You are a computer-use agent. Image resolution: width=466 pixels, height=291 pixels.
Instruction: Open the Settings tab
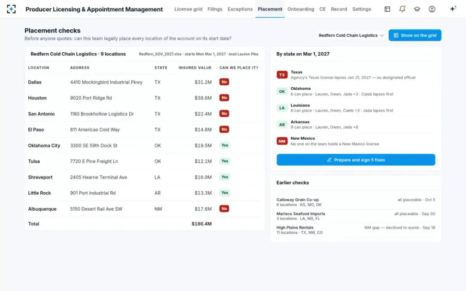362,9
